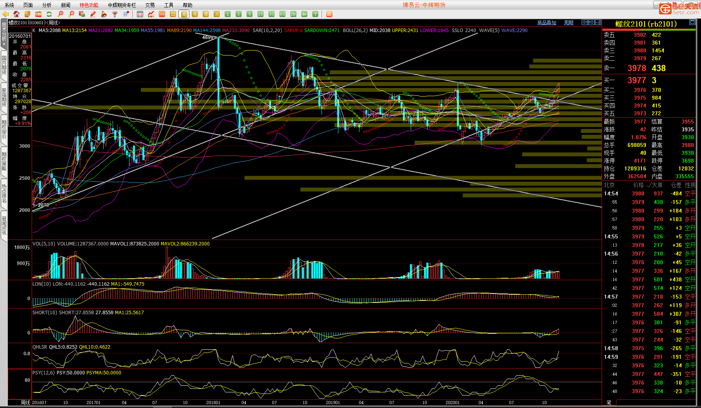Screen dimensions: 701x408
Task: Click the zoom in magnifier icon
Action: coord(60,14)
